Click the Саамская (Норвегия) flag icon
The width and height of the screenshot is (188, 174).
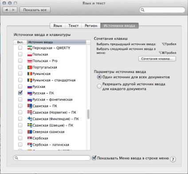click(x=30, y=112)
